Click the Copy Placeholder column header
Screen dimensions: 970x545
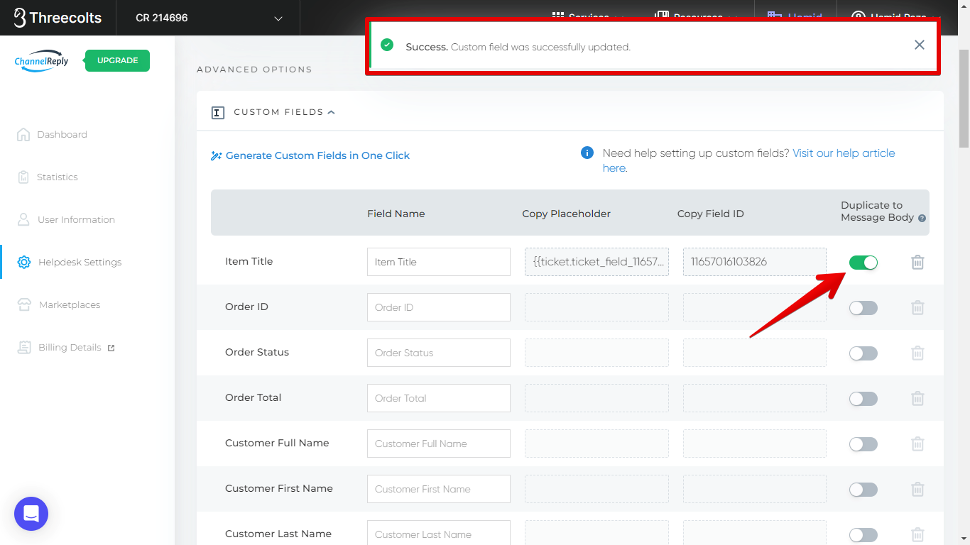[566, 214]
